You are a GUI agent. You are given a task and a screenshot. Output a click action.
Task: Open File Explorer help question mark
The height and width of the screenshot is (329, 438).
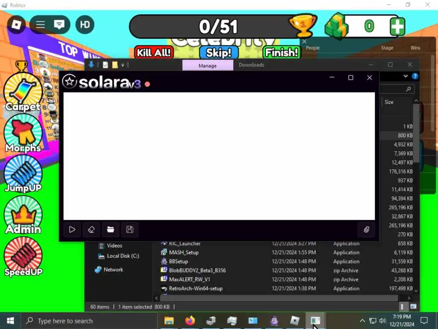tap(415, 76)
